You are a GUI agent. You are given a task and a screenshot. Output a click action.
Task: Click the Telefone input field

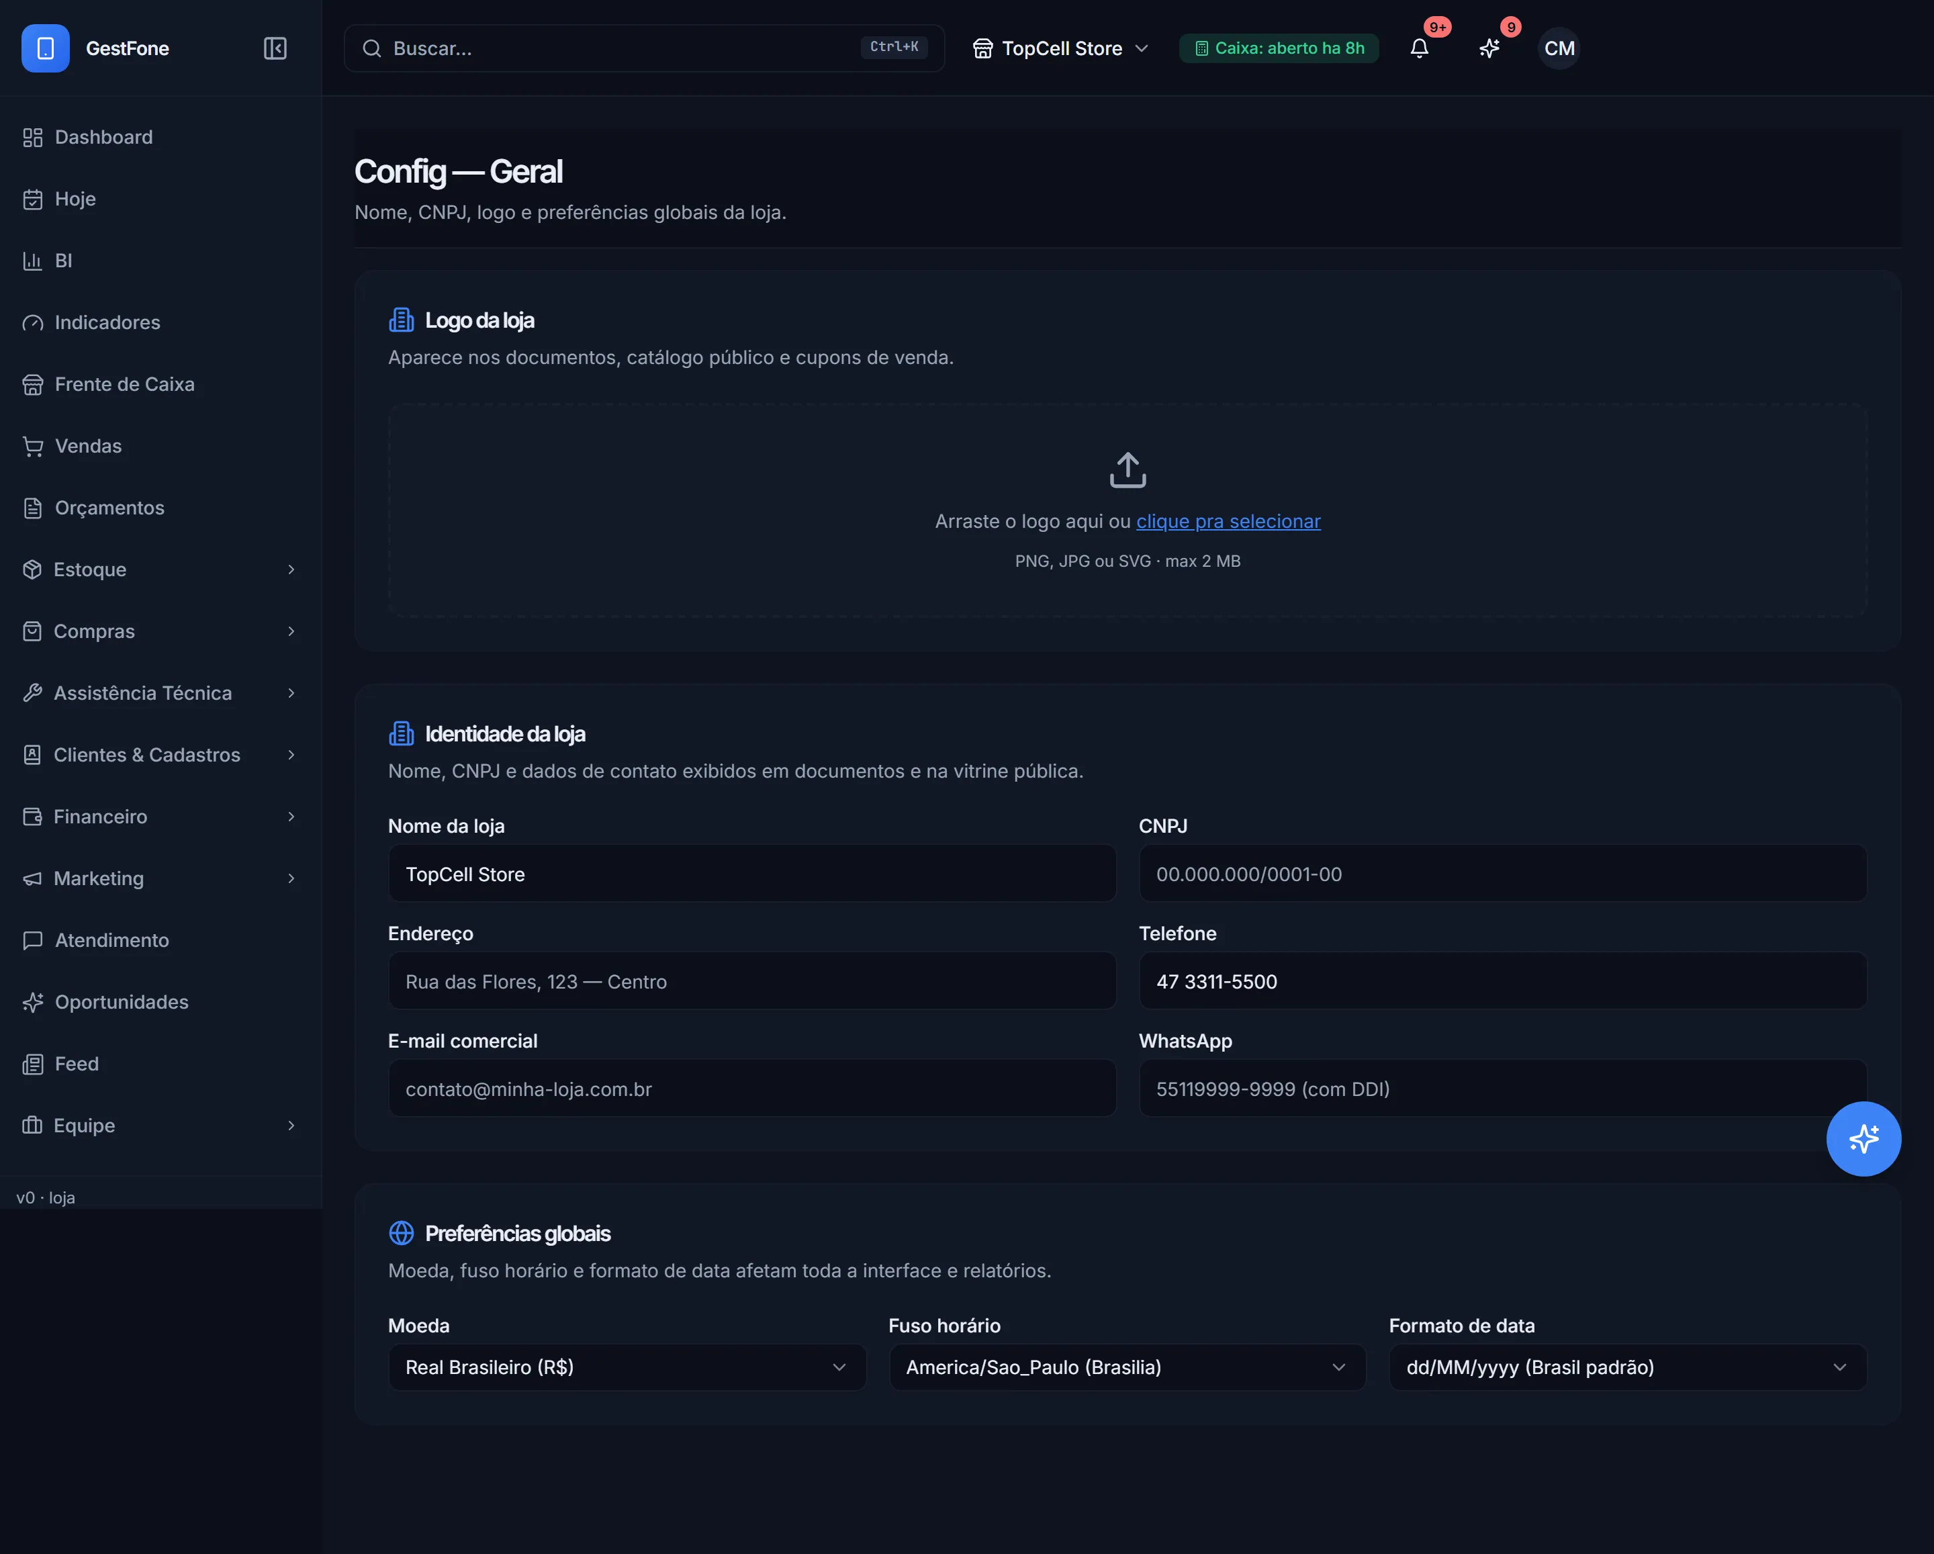1502,982
